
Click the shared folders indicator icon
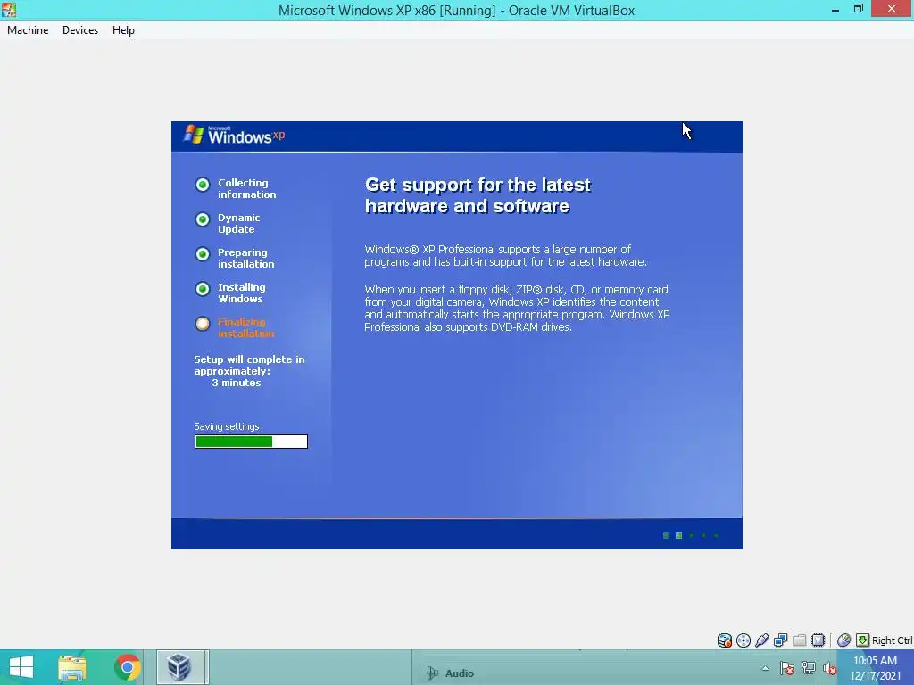point(799,640)
